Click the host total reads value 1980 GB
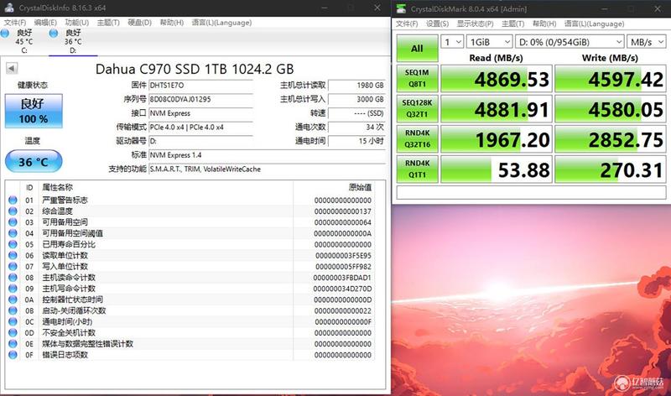Screen dimensions: 671x396 coord(356,86)
